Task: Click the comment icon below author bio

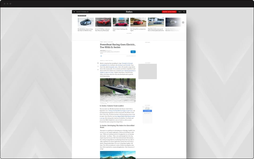Action: coord(101,56)
